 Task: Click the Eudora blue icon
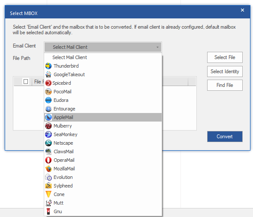pos(48,100)
